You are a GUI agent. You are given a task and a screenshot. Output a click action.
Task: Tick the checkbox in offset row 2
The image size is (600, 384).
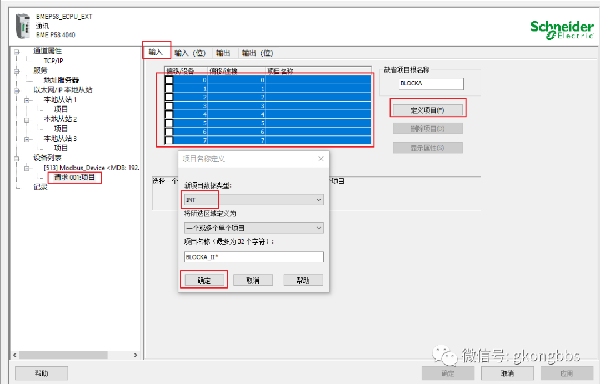pos(169,97)
